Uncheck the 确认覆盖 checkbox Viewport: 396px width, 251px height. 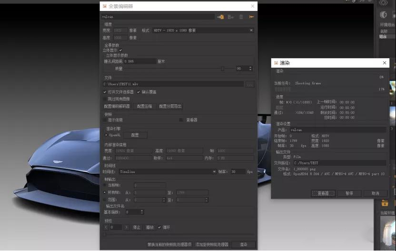(x=139, y=92)
